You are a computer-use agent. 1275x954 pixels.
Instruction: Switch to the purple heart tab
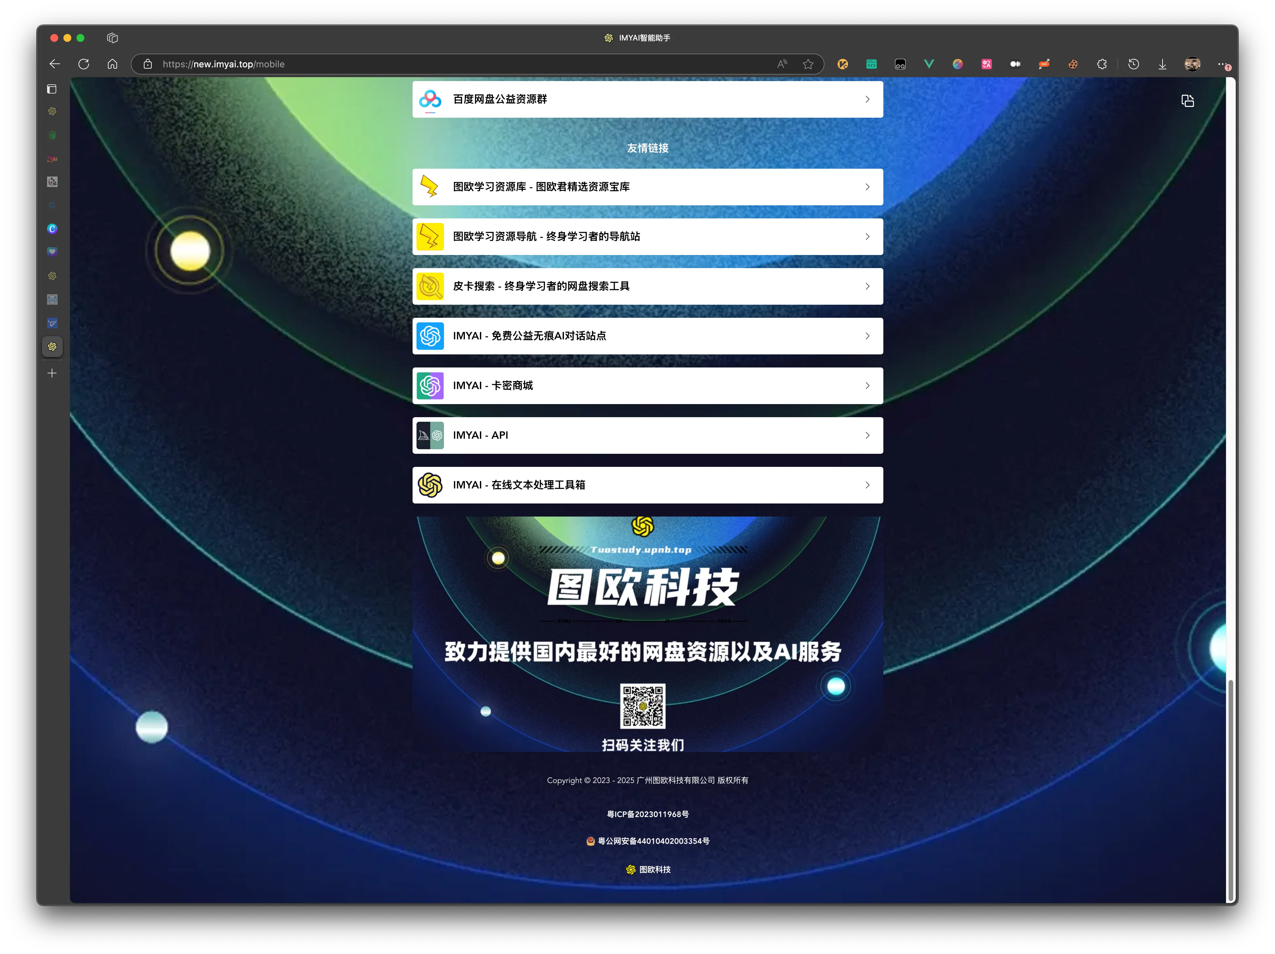(x=52, y=252)
